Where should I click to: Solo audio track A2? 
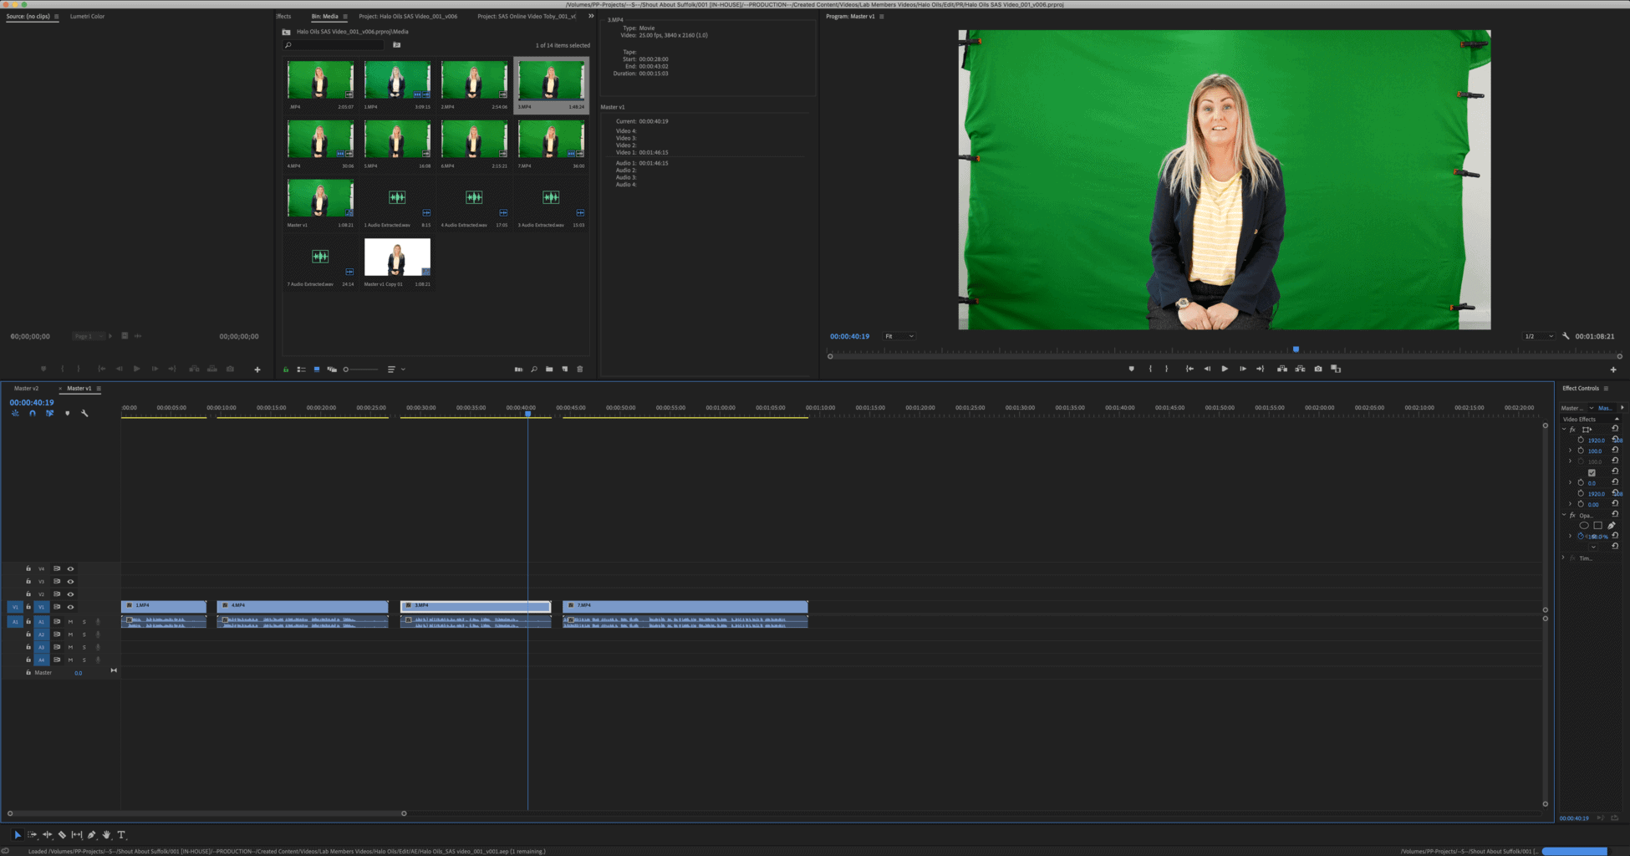coord(84,634)
